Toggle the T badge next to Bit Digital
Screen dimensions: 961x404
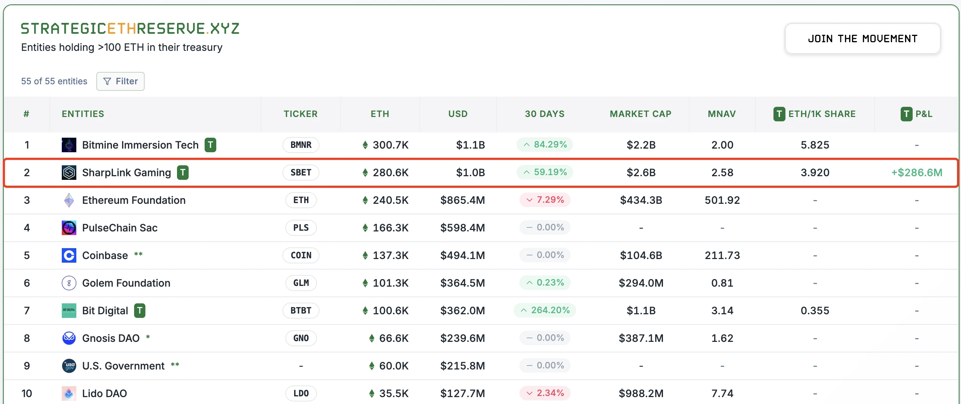click(x=140, y=310)
